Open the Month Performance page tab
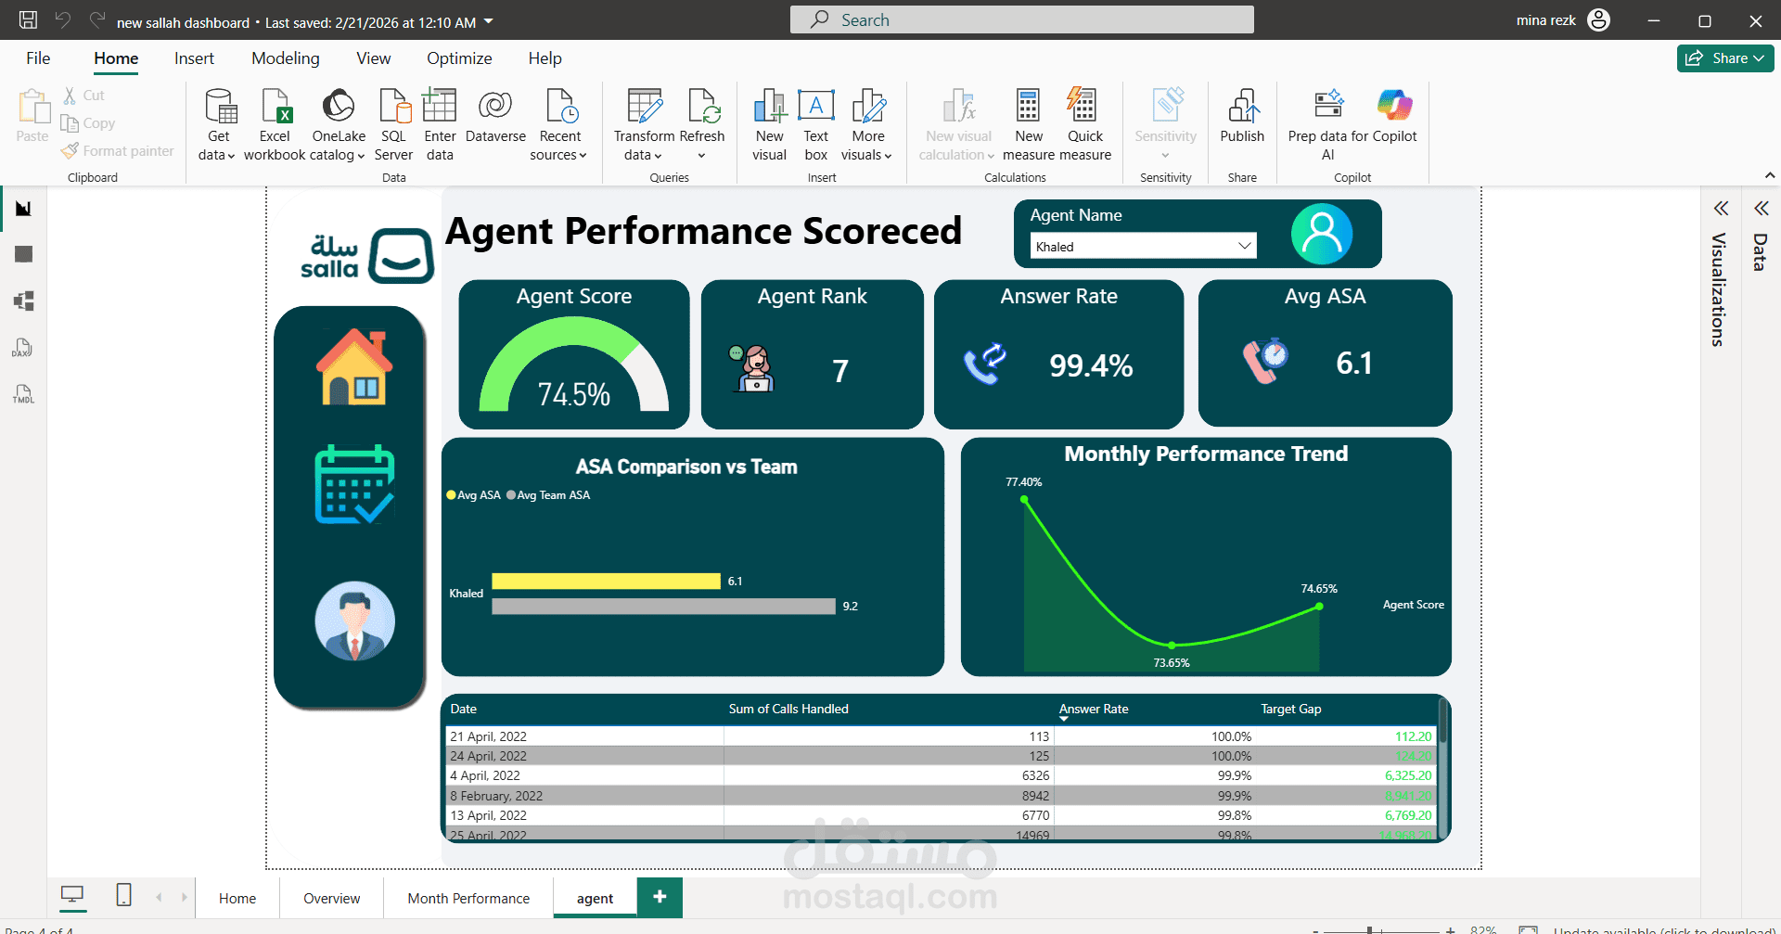Viewport: 1781px width, 934px height. tap(468, 898)
